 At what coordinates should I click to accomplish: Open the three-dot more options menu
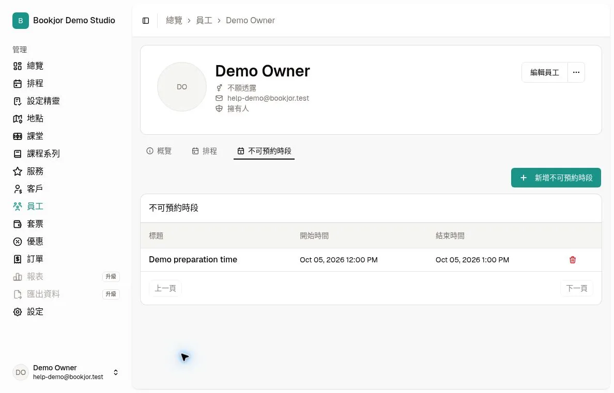click(576, 72)
